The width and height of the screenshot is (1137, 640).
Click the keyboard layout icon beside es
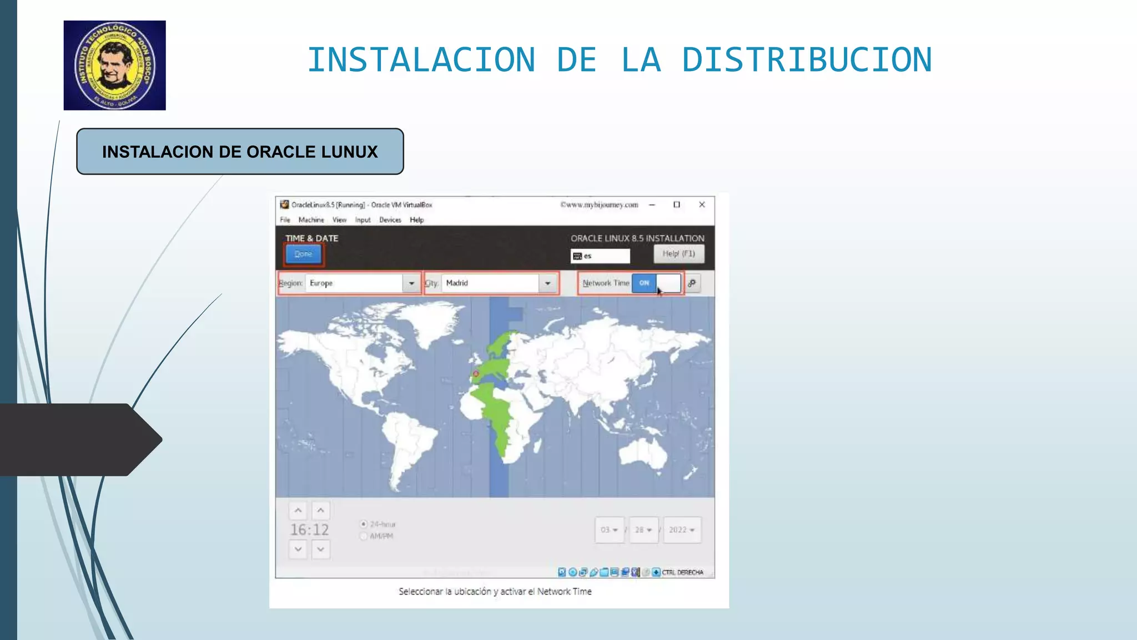pyautogui.click(x=577, y=256)
